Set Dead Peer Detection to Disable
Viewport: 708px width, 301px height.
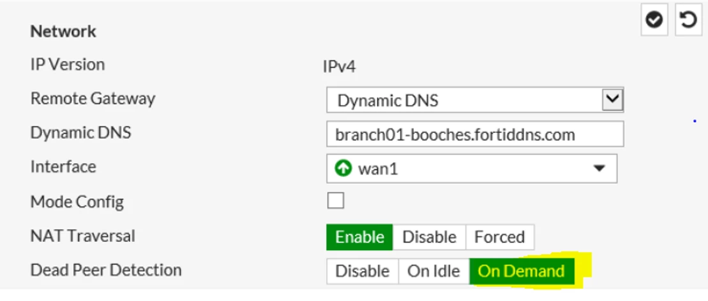(362, 271)
